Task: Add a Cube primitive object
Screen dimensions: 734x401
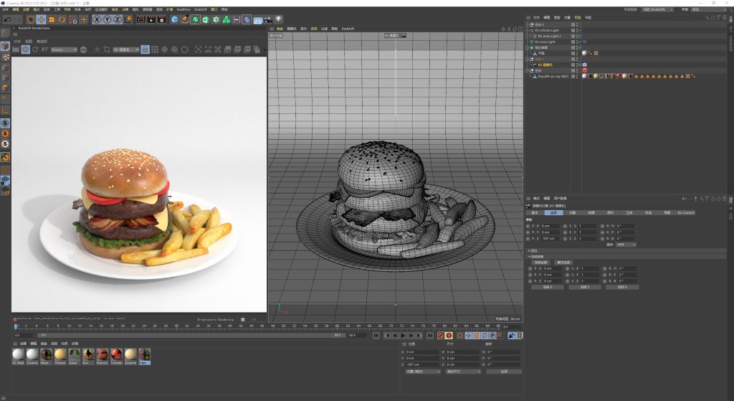Action: click(x=175, y=19)
